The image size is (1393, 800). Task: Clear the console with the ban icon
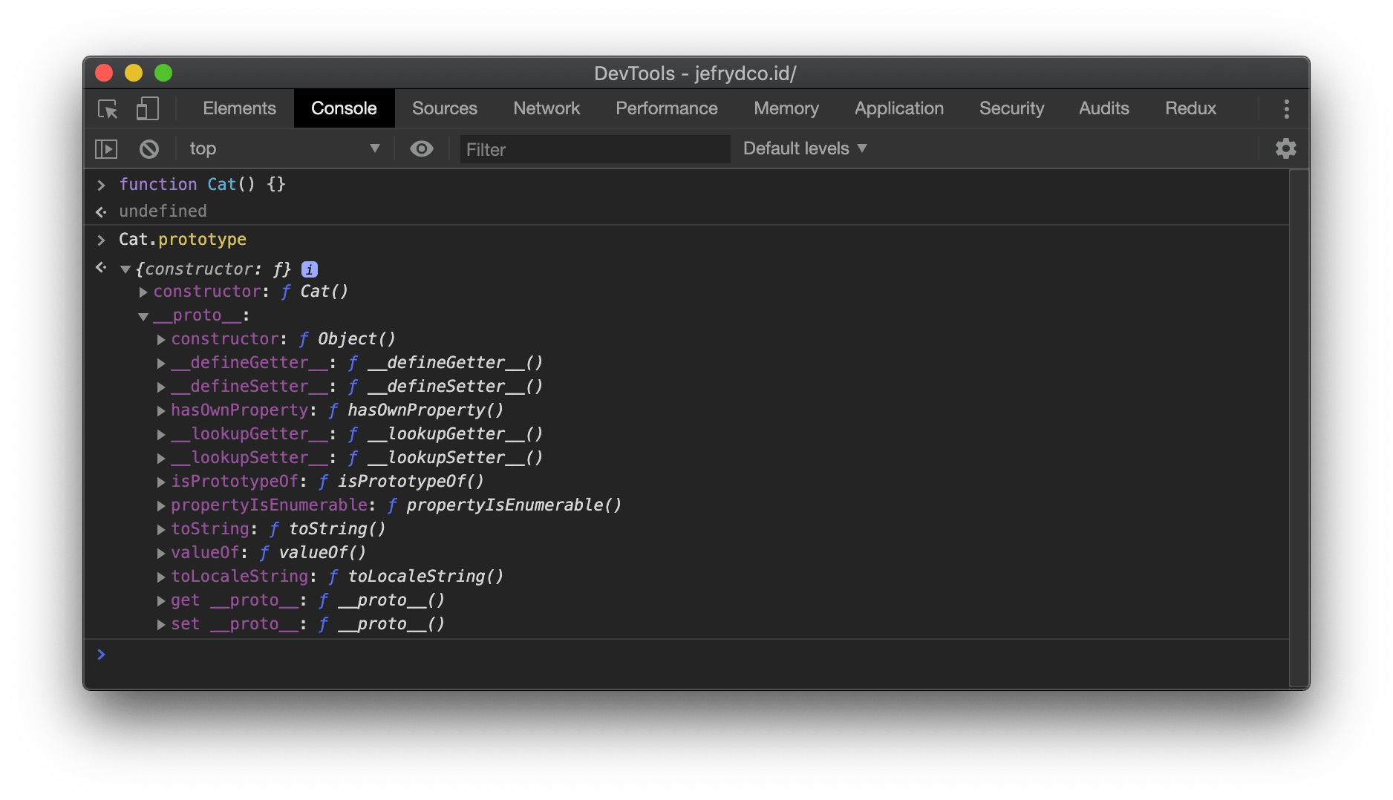tap(149, 149)
